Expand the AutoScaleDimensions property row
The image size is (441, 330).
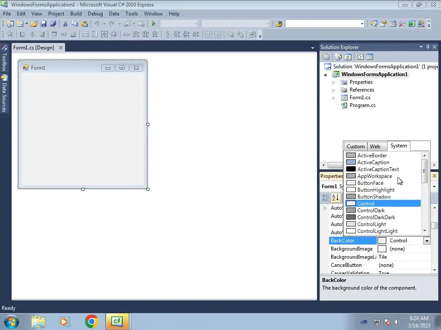(325, 208)
